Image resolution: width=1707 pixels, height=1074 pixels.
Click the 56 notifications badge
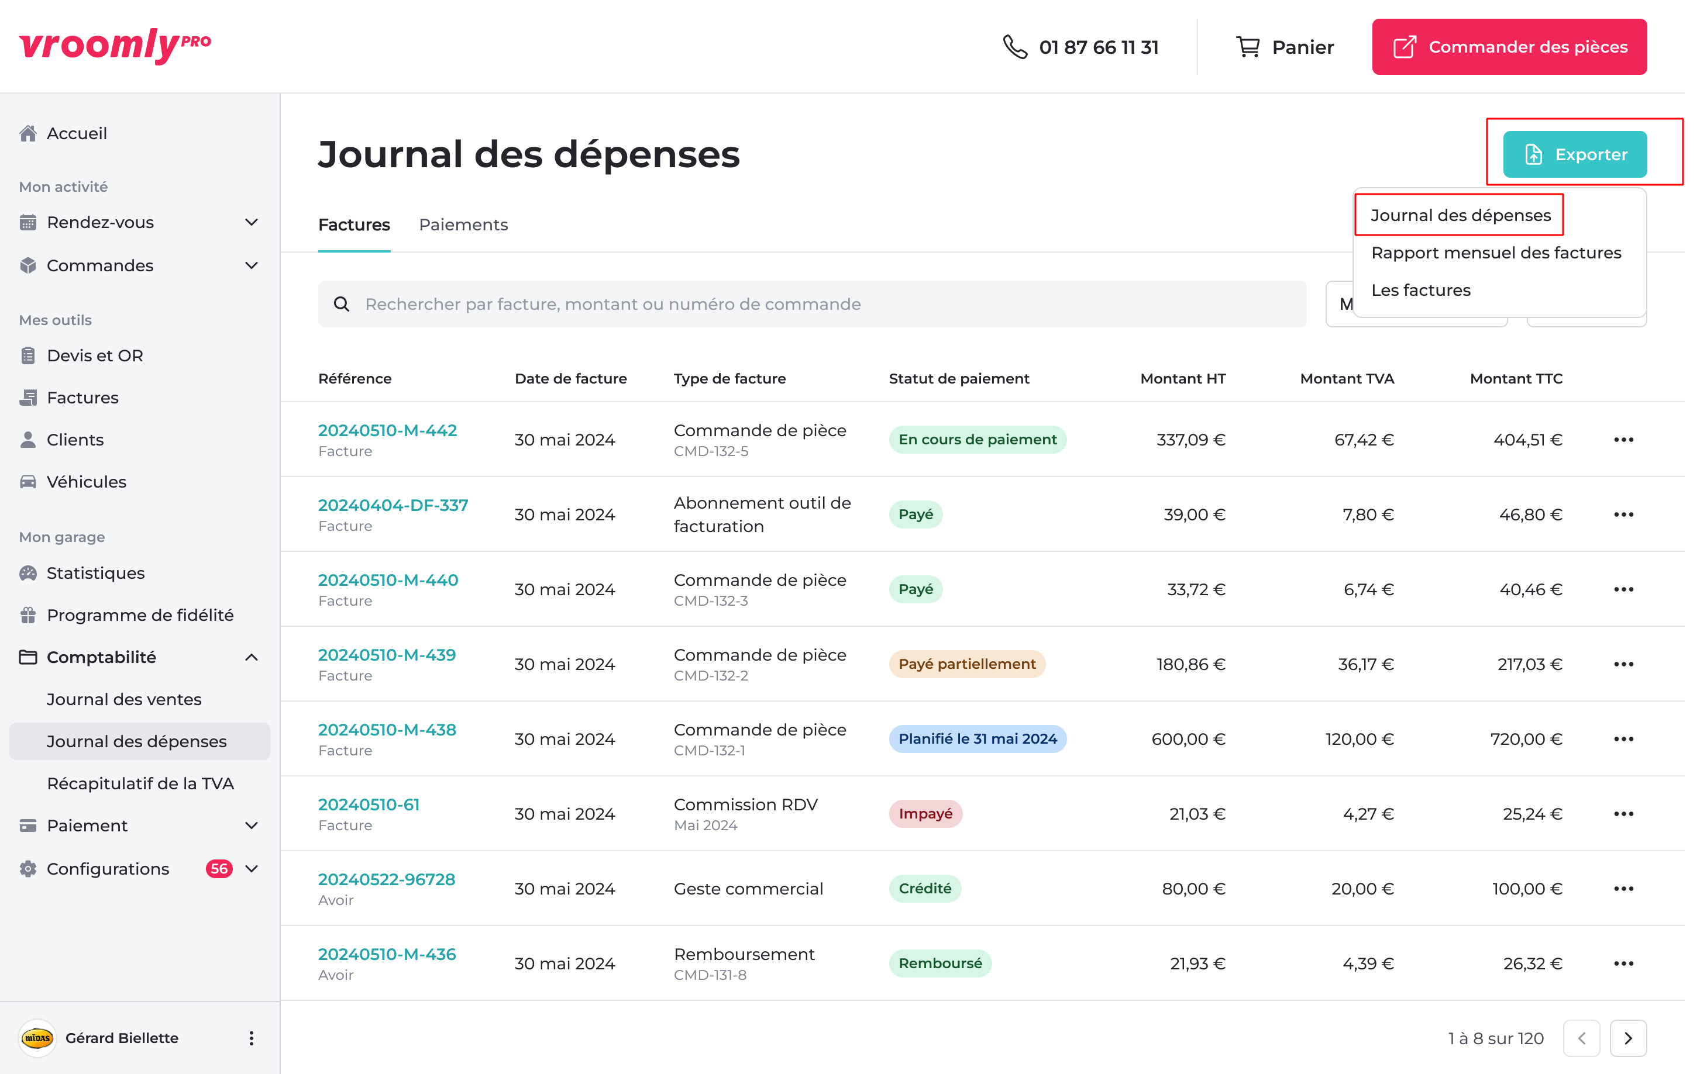[x=219, y=869]
